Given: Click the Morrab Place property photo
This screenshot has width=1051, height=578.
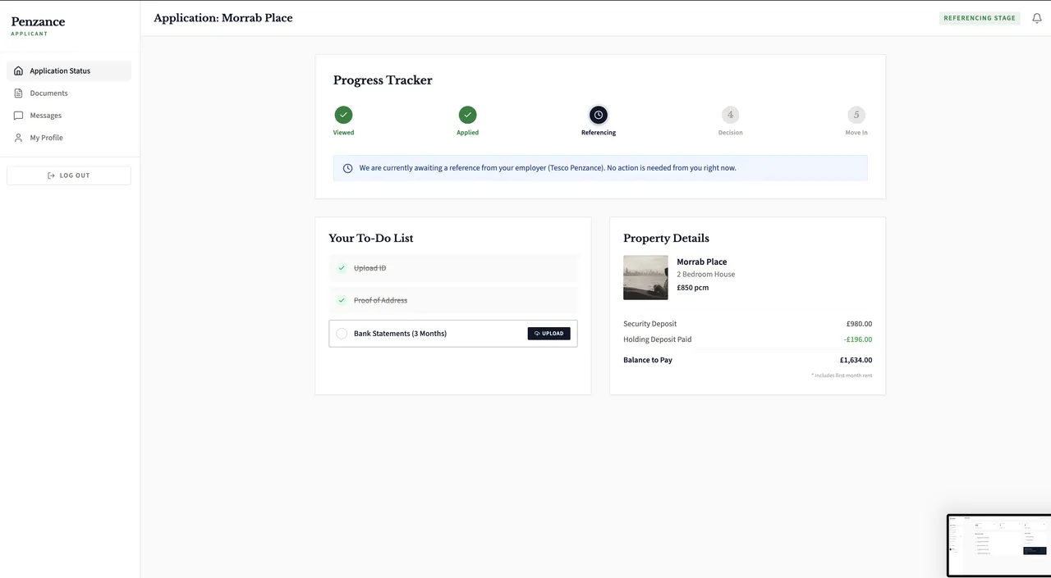Looking at the screenshot, I should click(x=645, y=277).
